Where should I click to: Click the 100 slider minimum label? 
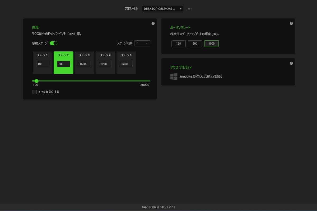click(35, 85)
